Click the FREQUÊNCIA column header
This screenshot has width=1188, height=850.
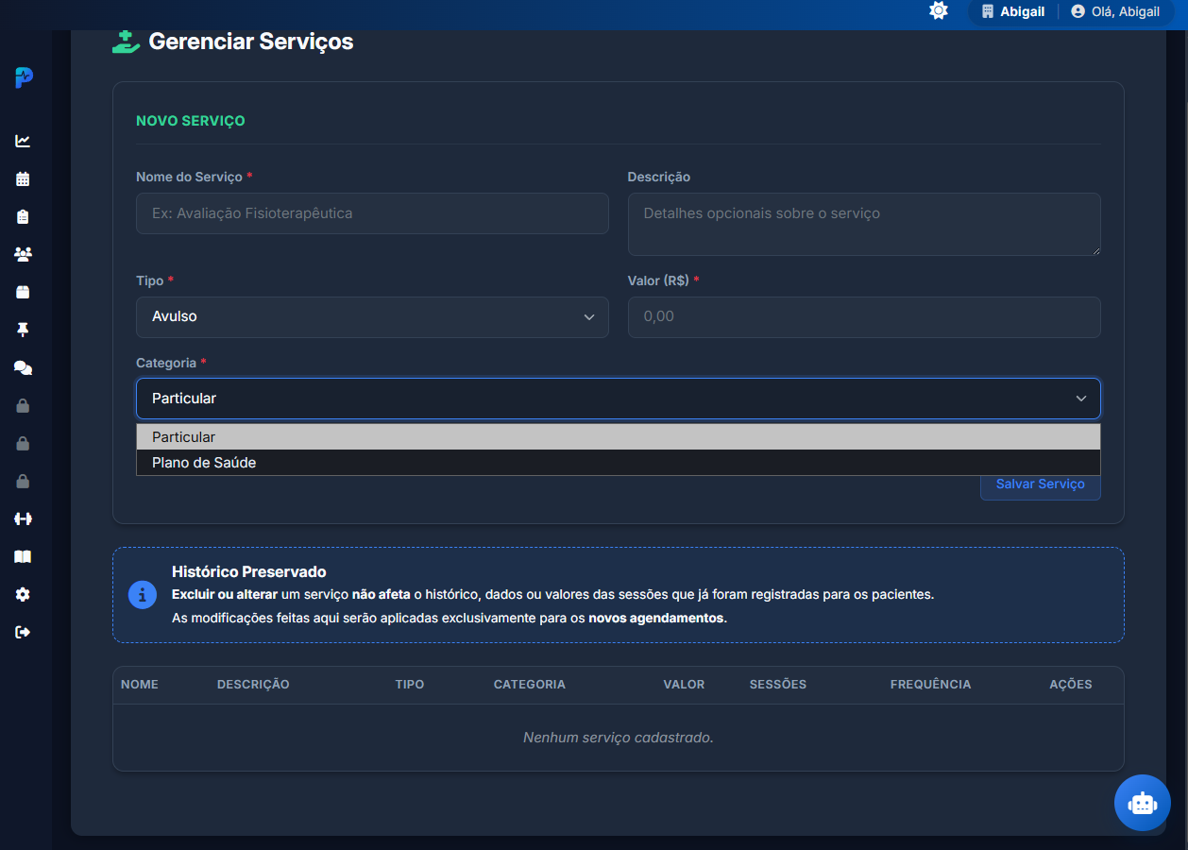tap(930, 685)
